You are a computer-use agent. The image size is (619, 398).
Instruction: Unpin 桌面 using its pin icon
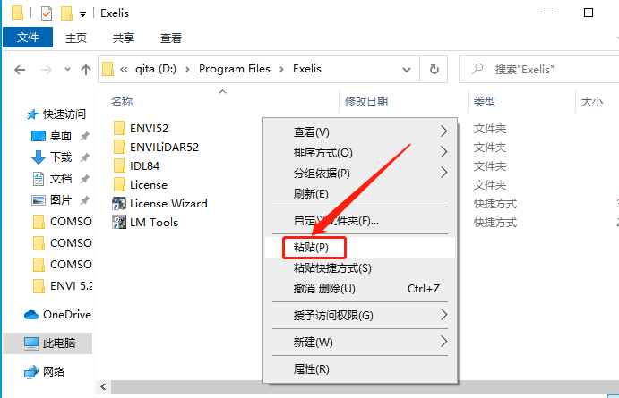click(84, 136)
